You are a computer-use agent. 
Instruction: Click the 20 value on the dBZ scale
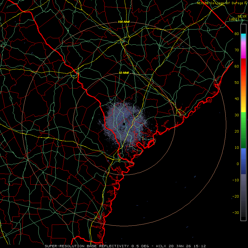click(x=237, y=131)
